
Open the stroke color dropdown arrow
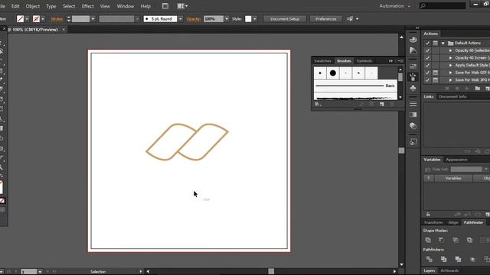(43, 19)
